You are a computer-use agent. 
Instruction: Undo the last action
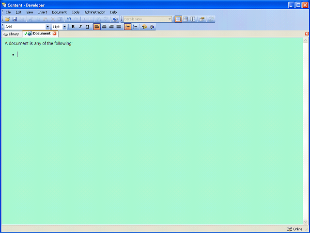pyautogui.click(x=69, y=19)
